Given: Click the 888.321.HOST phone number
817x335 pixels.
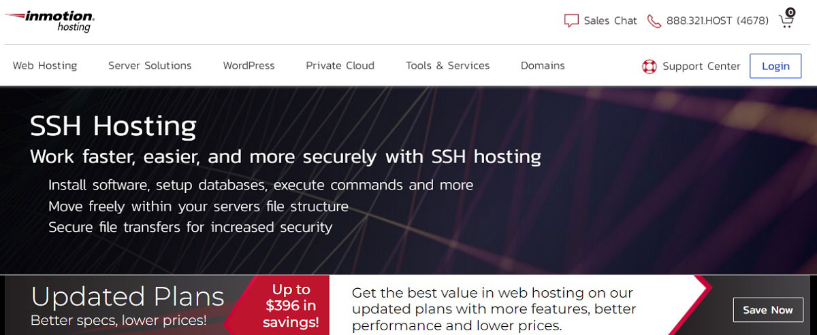Looking at the screenshot, I should click(718, 21).
